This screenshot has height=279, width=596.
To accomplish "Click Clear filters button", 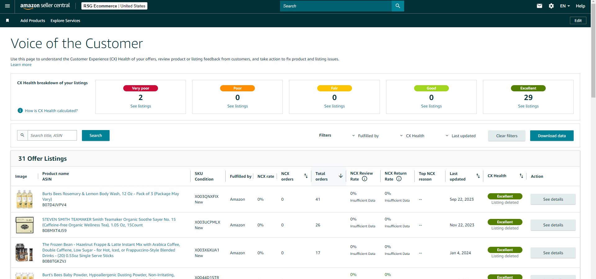I will click(x=507, y=136).
